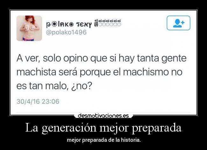Click the word porque in the tweet

coord(95,72)
